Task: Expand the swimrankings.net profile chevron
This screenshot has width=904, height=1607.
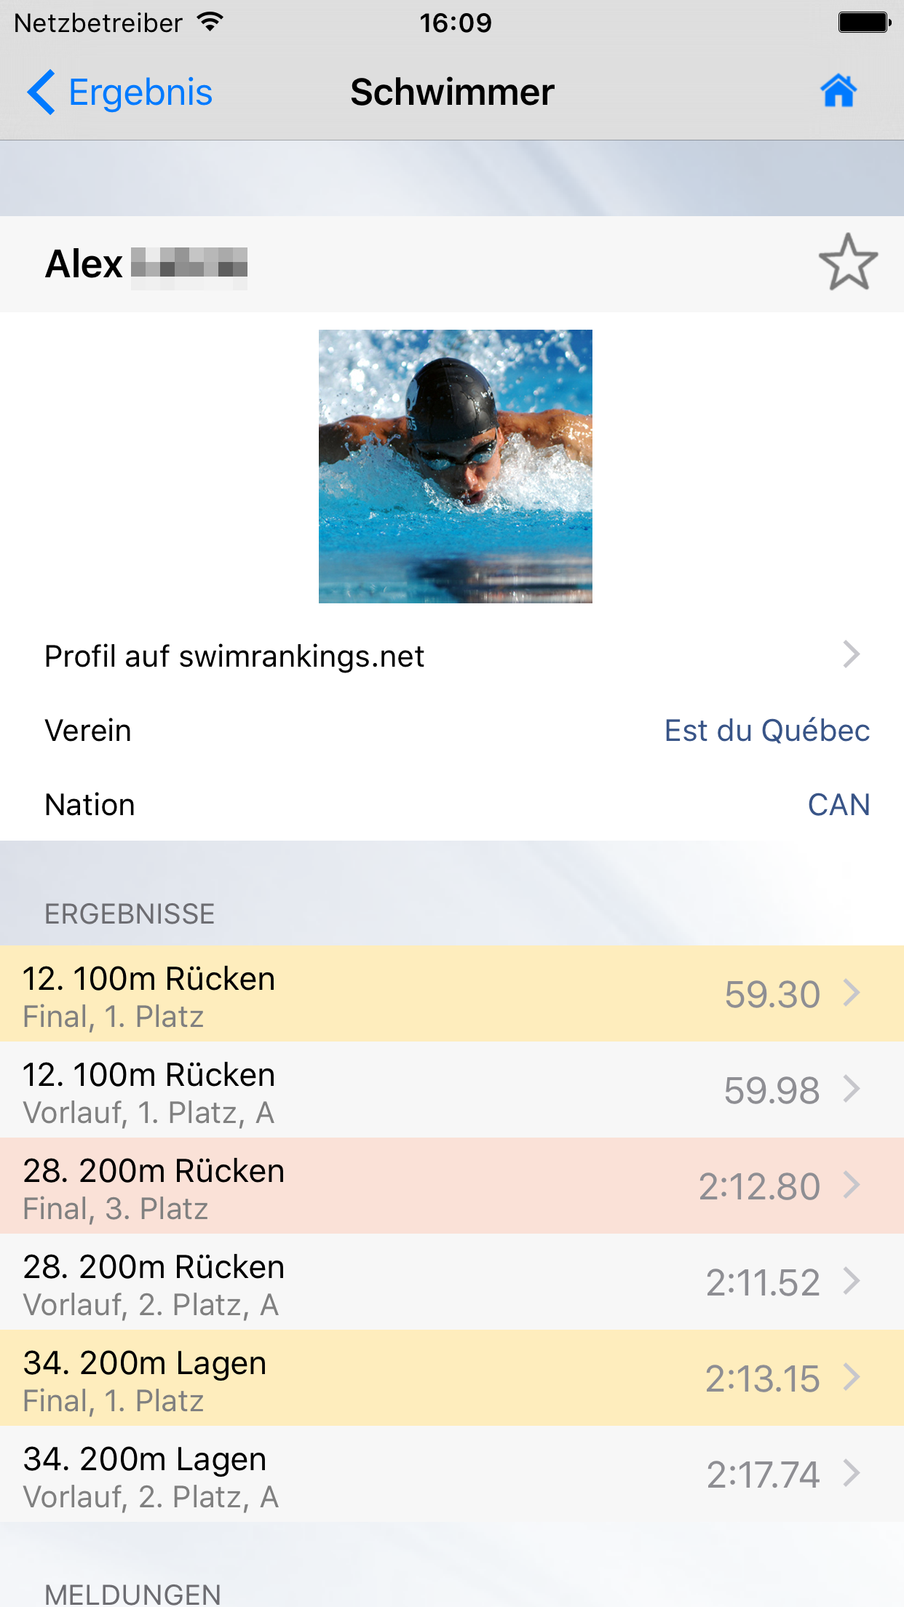Action: point(851,655)
